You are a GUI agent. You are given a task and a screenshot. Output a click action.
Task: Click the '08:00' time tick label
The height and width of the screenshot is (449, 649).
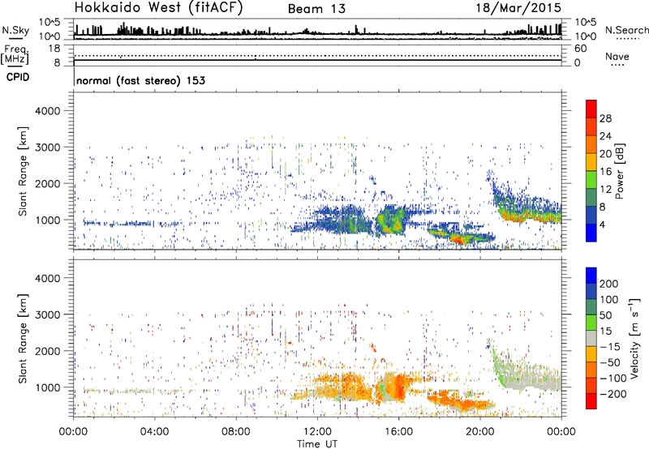pos(236,432)
